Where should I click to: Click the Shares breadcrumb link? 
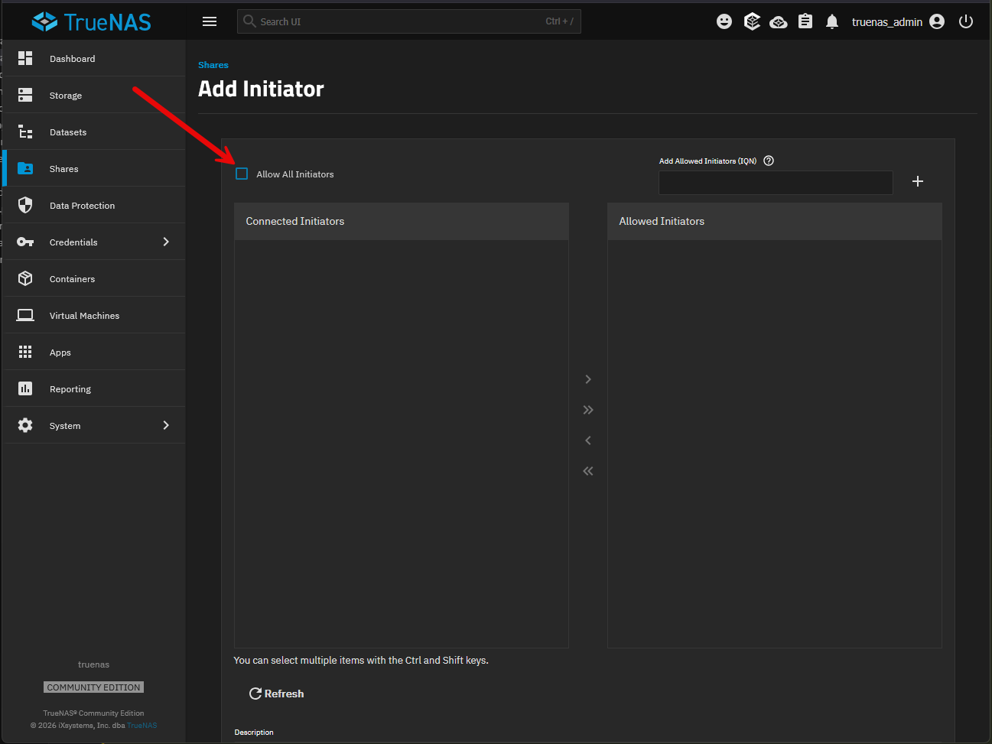(213, 65)
